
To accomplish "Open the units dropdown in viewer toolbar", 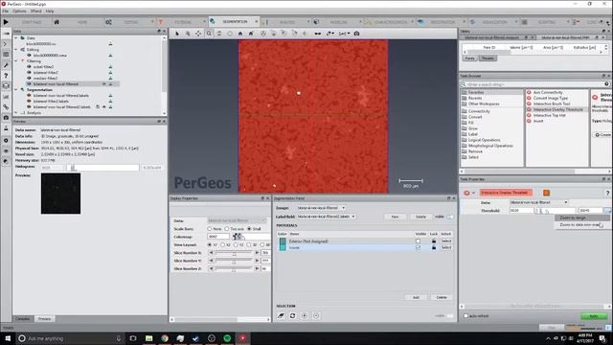I will point(344,34).
